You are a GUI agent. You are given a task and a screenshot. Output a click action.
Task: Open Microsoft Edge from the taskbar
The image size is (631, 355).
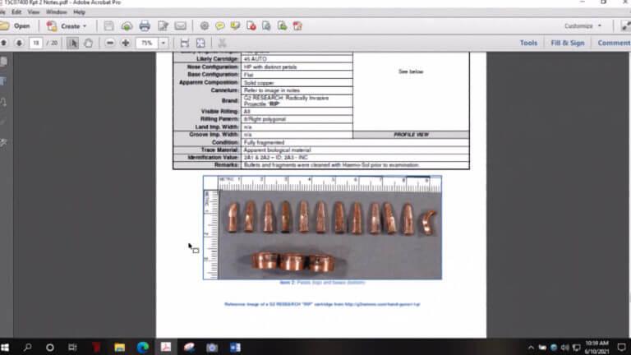142,347
